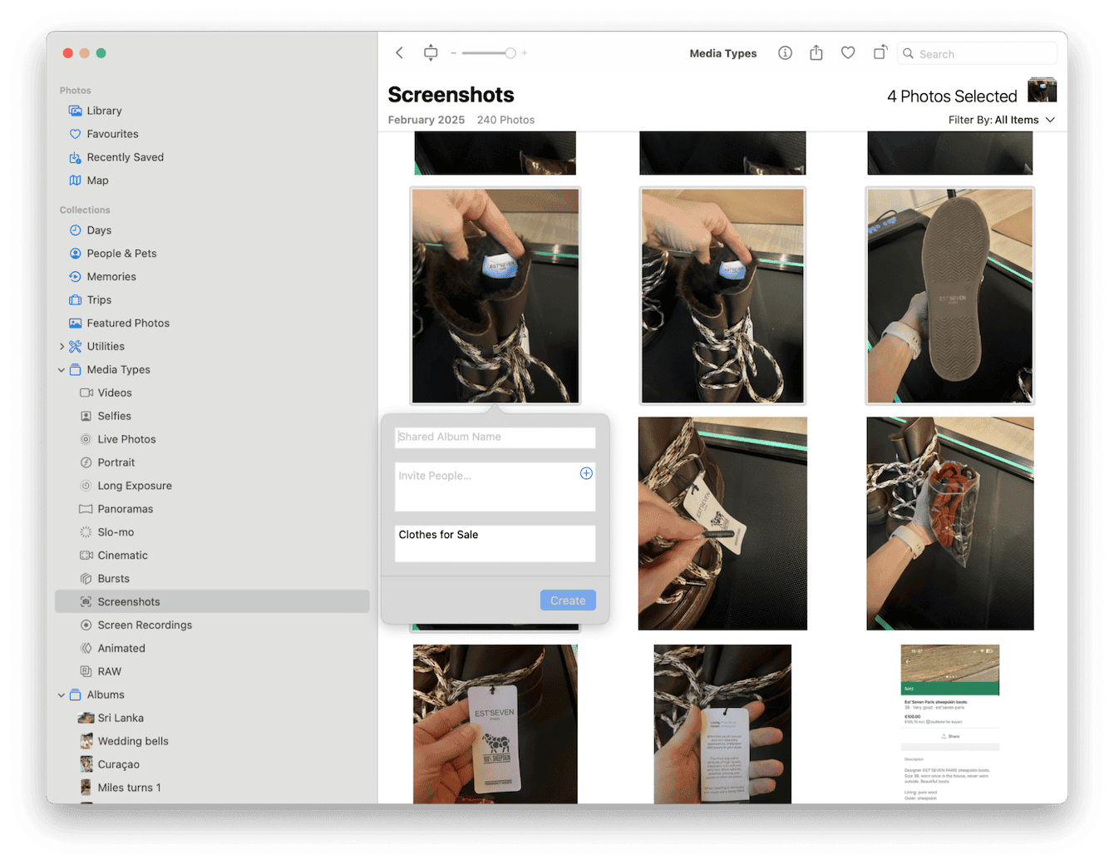Select the shoe sole screenshot thumbnail

pyautogui.click(x=949, y=295)
